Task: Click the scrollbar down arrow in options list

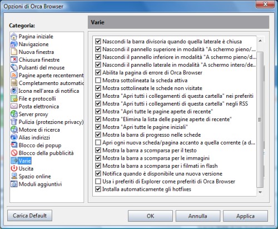Action: pyautogui.click(x=260, y=192)
